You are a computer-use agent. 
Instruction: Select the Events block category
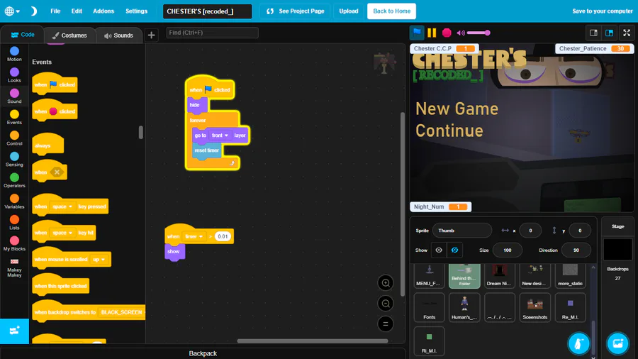pyautogui.click(x=14, y=117)
